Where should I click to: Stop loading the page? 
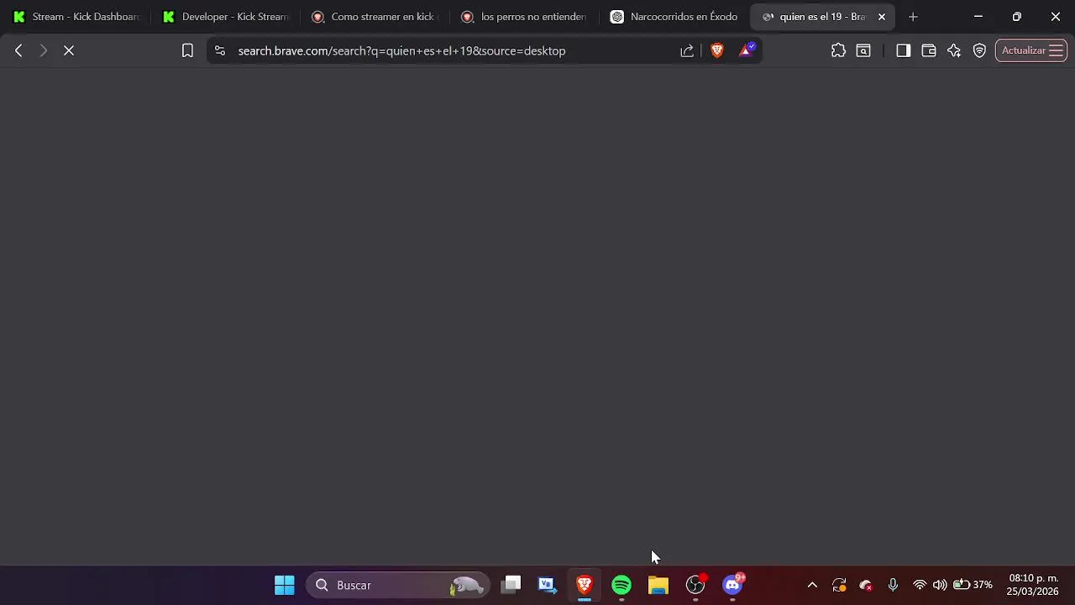69,50
